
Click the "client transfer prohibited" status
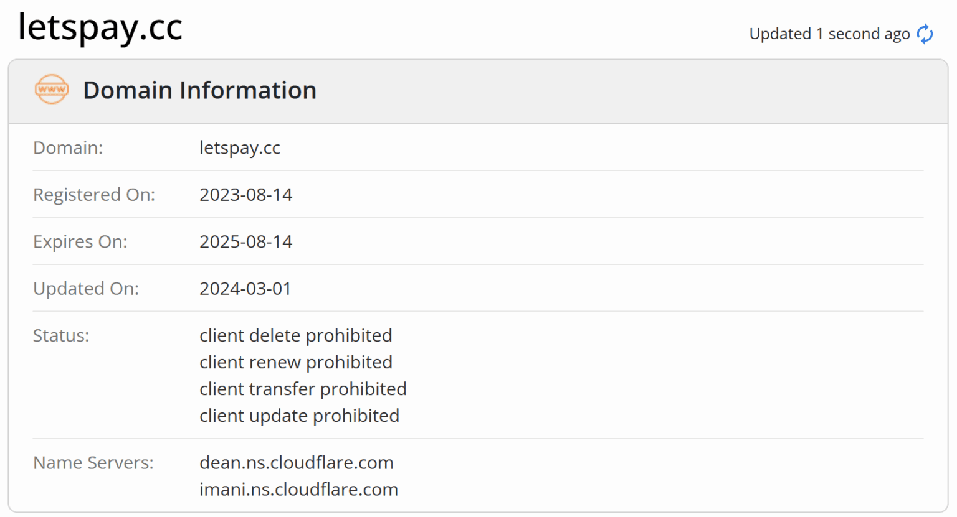[303, 389]
